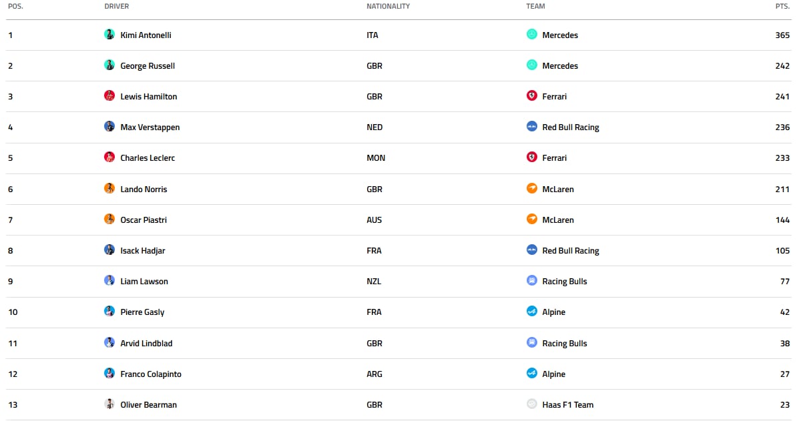Viewport: 803px width, 421px height.
Task: Click the Alpine logo in Pierre Gasly's row
Action: (531, 311)
